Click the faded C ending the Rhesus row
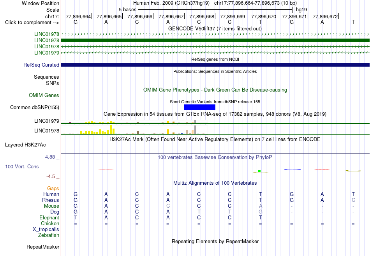Screen dimensions: 370x256 pyautogui.click(x=353, y=200)
